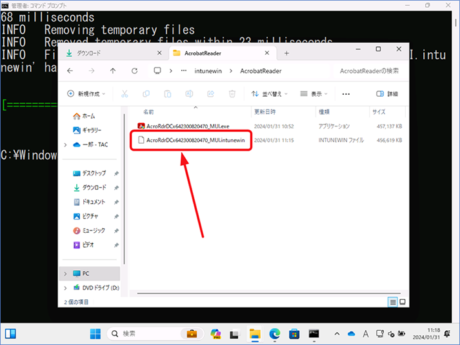Open widgets panel at taskbar left
Viewport: 460px width, 345px height.
point(10,334)
